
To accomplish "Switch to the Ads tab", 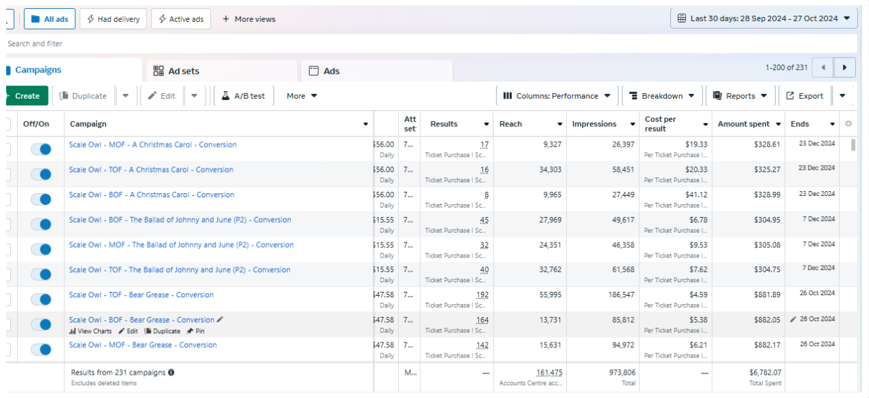I will click(x=377, y=71).
